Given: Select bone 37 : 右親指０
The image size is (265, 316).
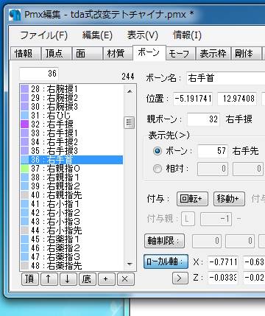Looking at the screenshot, I should (x=71, y=169).
